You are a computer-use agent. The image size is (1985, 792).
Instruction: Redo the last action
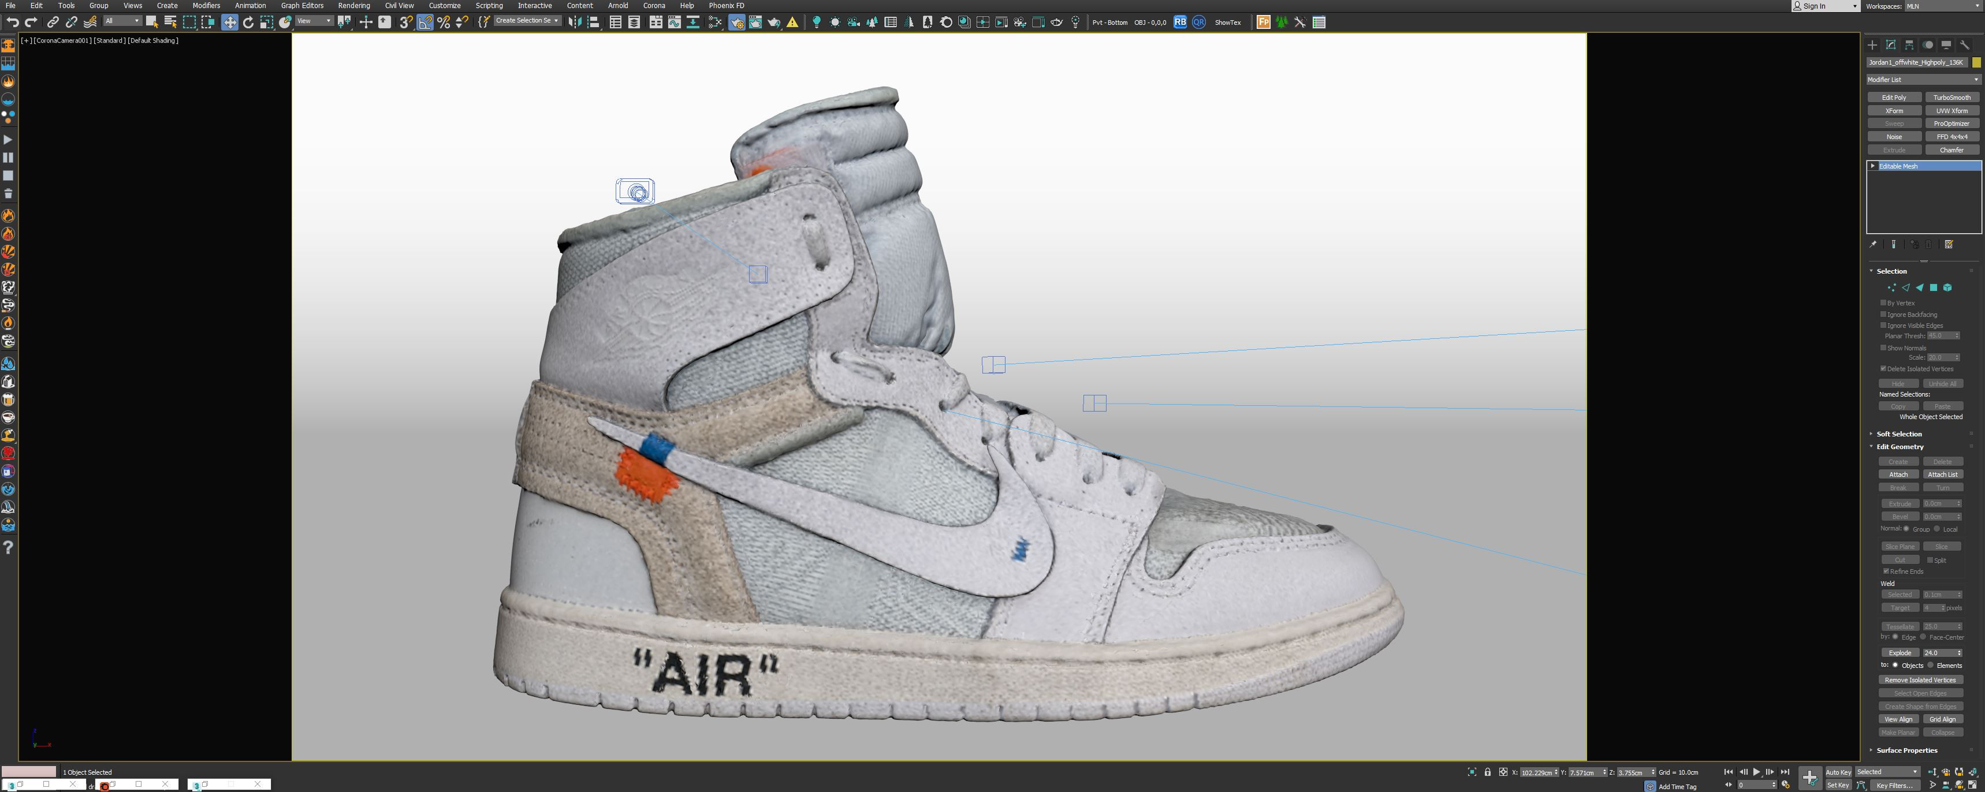pos(31,23)
